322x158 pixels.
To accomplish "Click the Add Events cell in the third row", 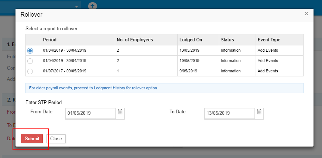I will point(268,71).
